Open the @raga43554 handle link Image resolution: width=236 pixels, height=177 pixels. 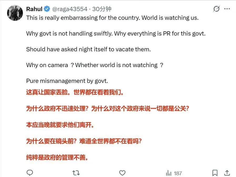70,9
